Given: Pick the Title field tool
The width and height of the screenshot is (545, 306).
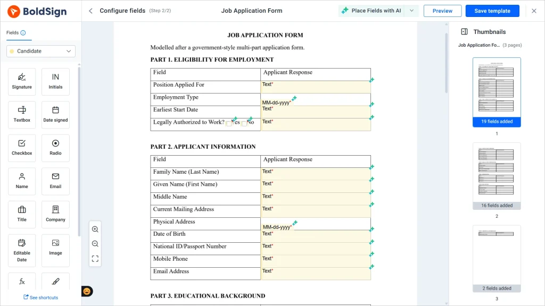Looking at the screenshot, I should click(22, 215).
